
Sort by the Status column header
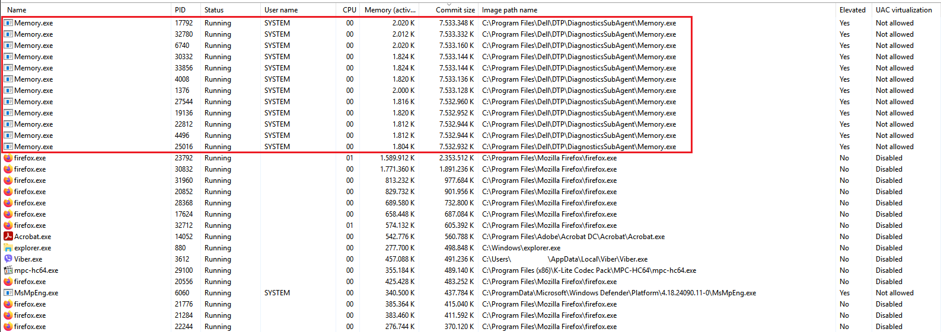click(214, 10)
